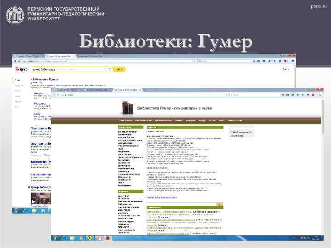
Task: Click the yellow Найти search button on Yandex
Action: coord(119,69)
